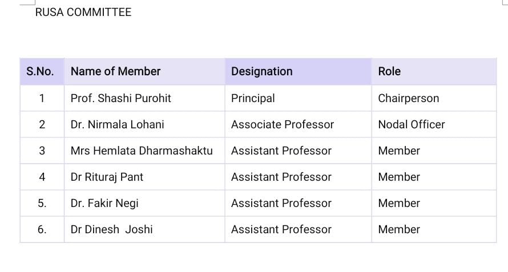Click Dr Rituraj Pant name cell
This screenshot has width=508, height=272.
point(144,177)
